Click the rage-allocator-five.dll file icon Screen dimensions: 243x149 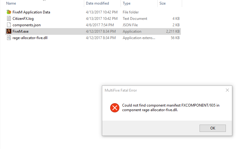pyautogui.click(x=9, y=38)
